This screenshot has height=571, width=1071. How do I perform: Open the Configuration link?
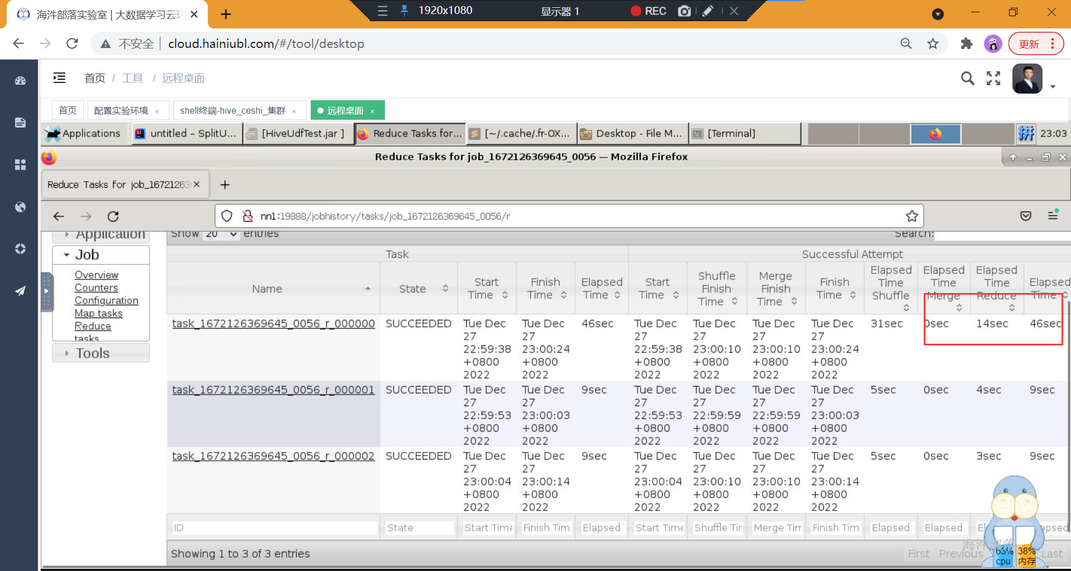(107, 300)
